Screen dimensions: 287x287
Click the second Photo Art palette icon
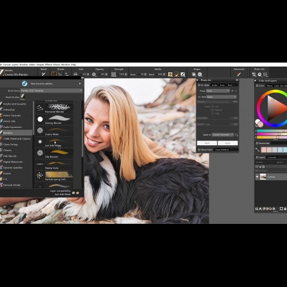(259, 75)
